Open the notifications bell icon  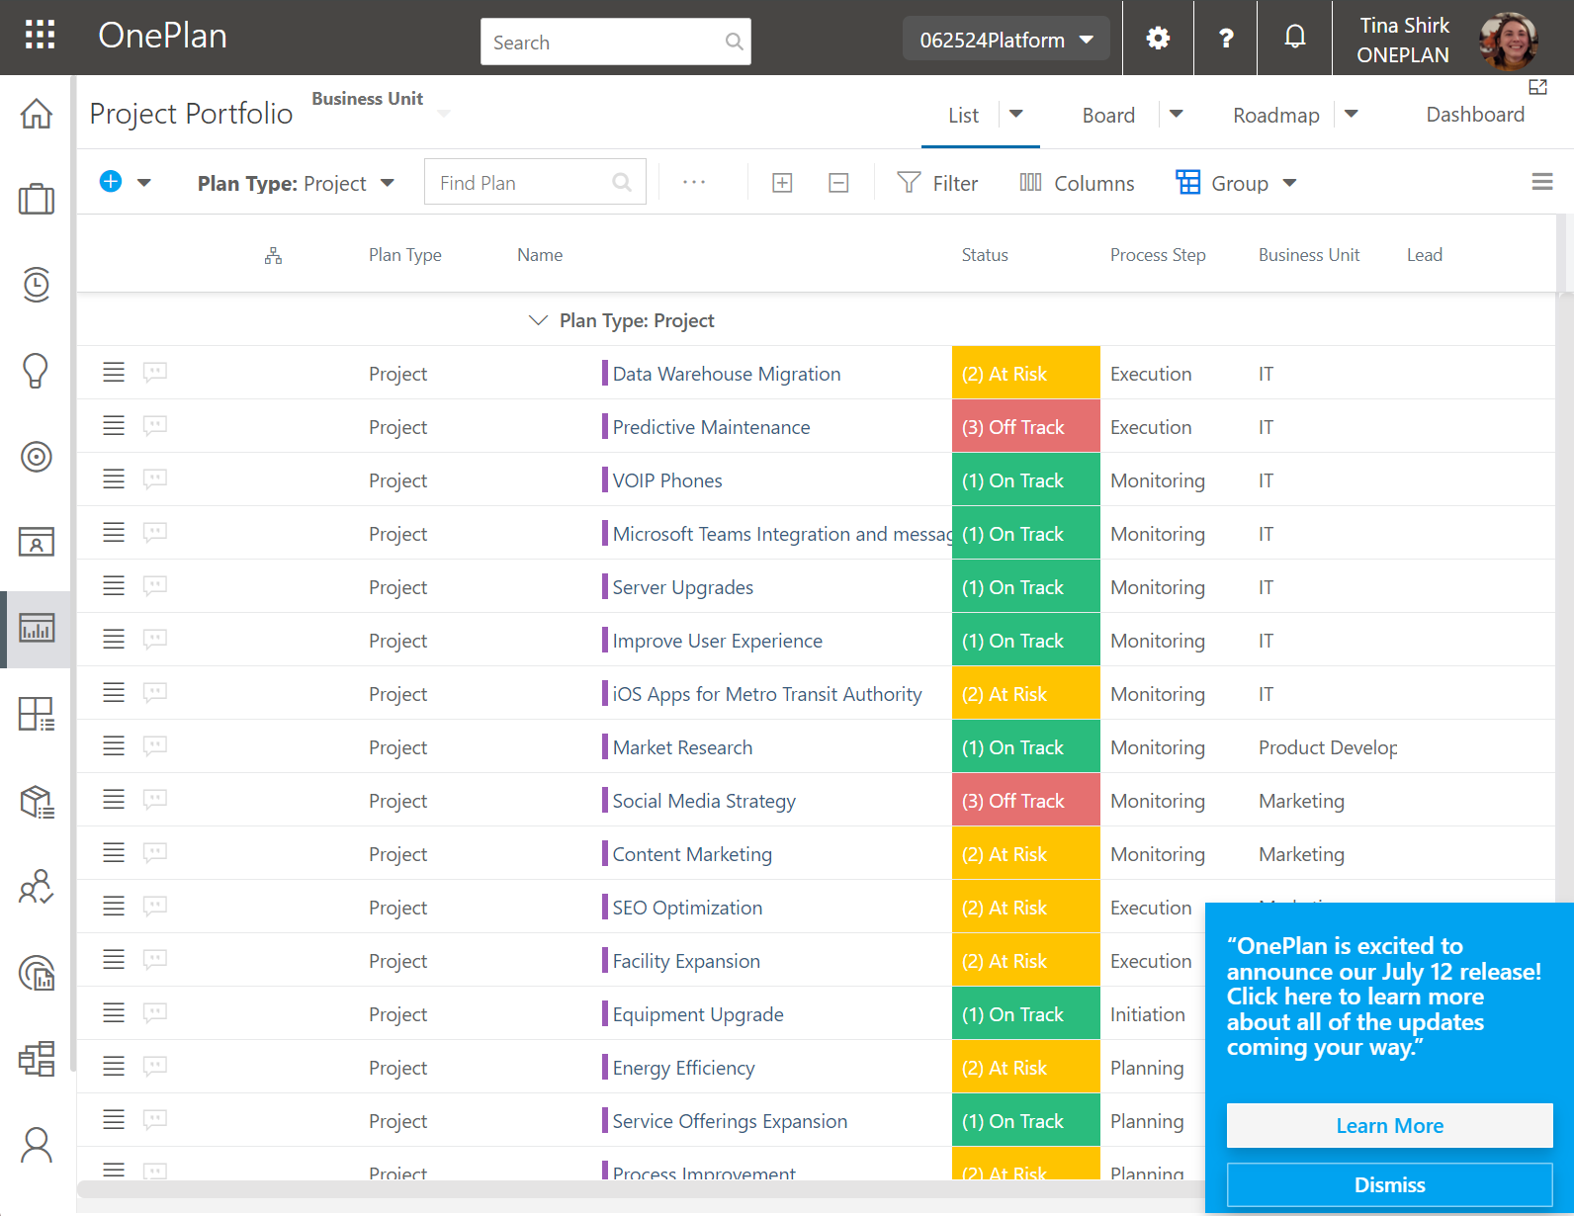point(1294,38)
